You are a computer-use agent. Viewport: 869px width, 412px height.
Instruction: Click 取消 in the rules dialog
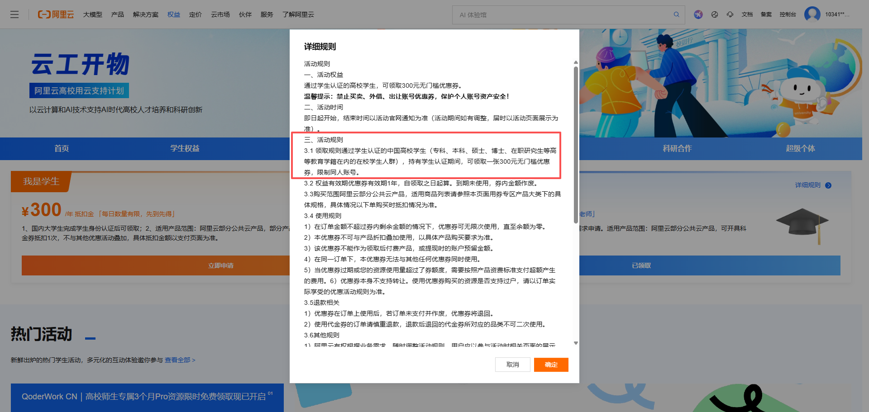(x=512, y=365)
